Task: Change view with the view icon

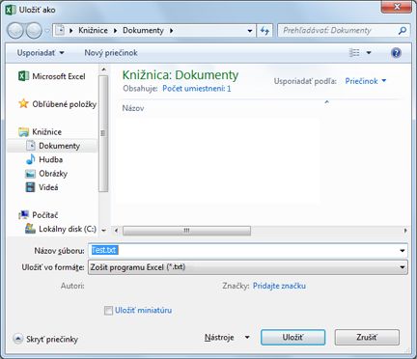Action: (x=354, y=52)
